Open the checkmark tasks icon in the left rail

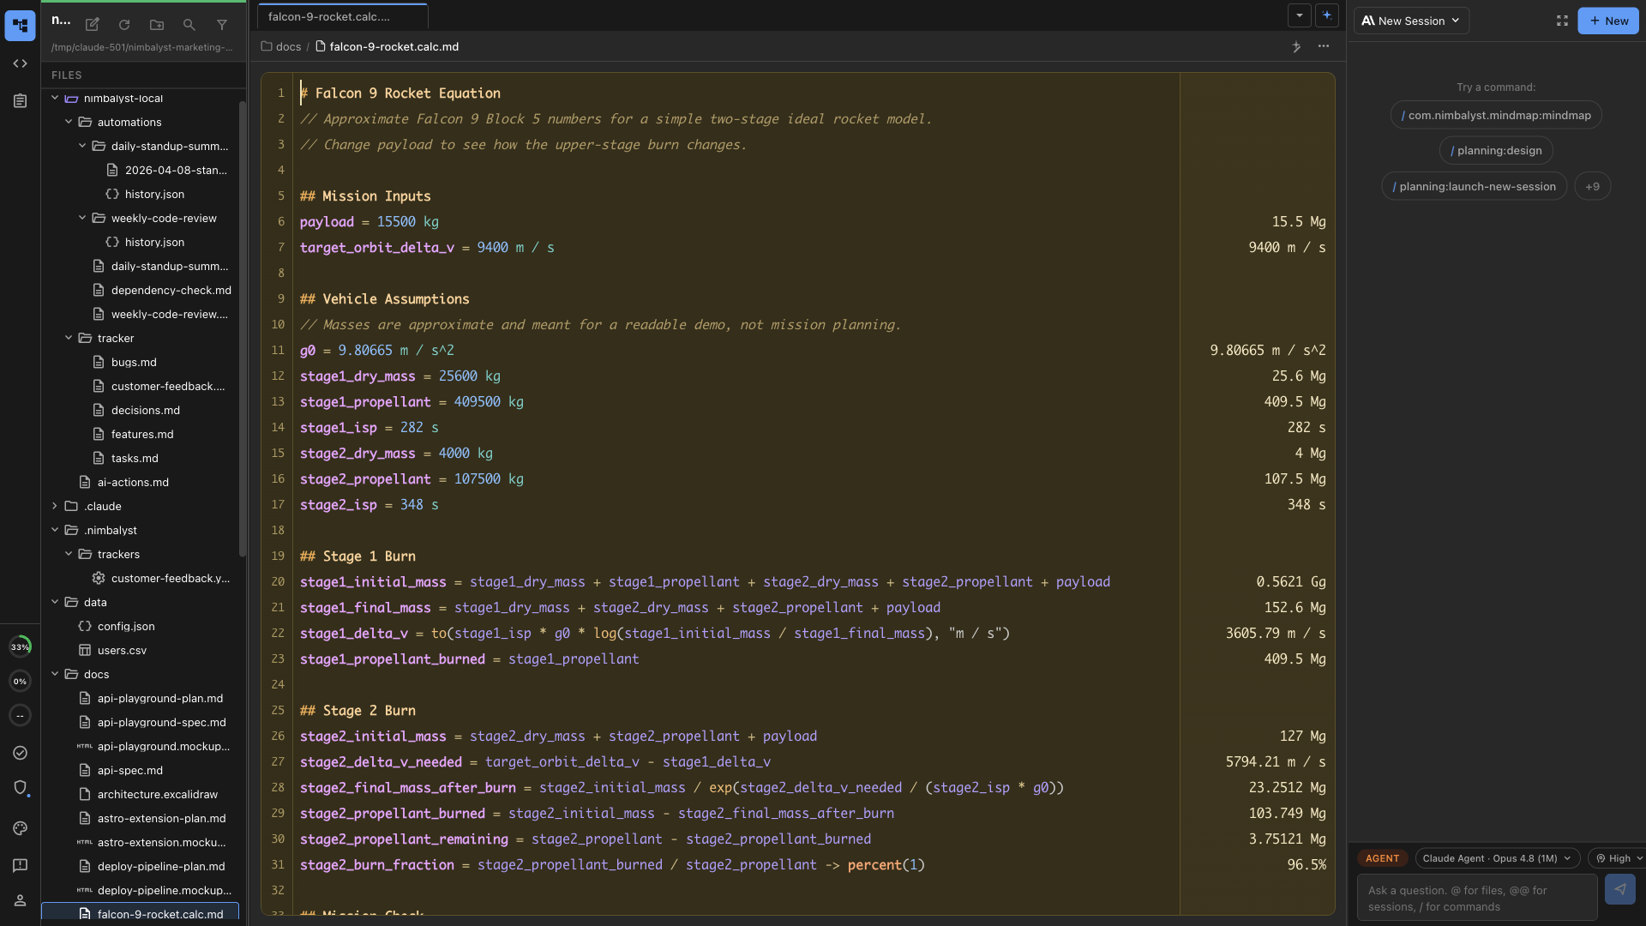20,753
